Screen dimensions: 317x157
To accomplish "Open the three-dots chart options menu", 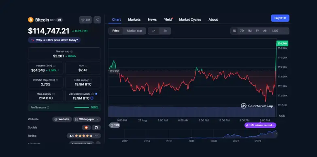I will [285, 31].
